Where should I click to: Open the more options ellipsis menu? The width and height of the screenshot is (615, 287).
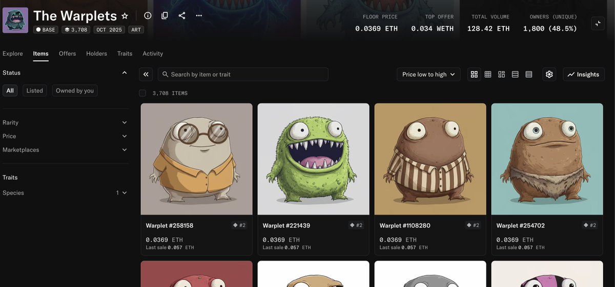click(x=199, y=15)
